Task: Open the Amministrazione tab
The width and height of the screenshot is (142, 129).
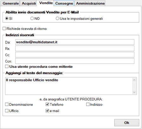Action: click(x=90, y=3)
